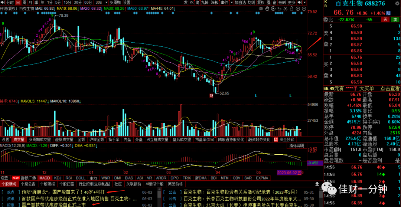Viewport: 401px width, 207px height.
Task: Click the red 买 buy button
Action: [385, 19]
